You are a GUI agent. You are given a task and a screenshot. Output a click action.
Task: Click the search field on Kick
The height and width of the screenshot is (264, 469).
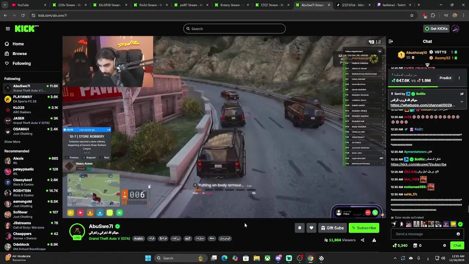[x=234, y=29]
